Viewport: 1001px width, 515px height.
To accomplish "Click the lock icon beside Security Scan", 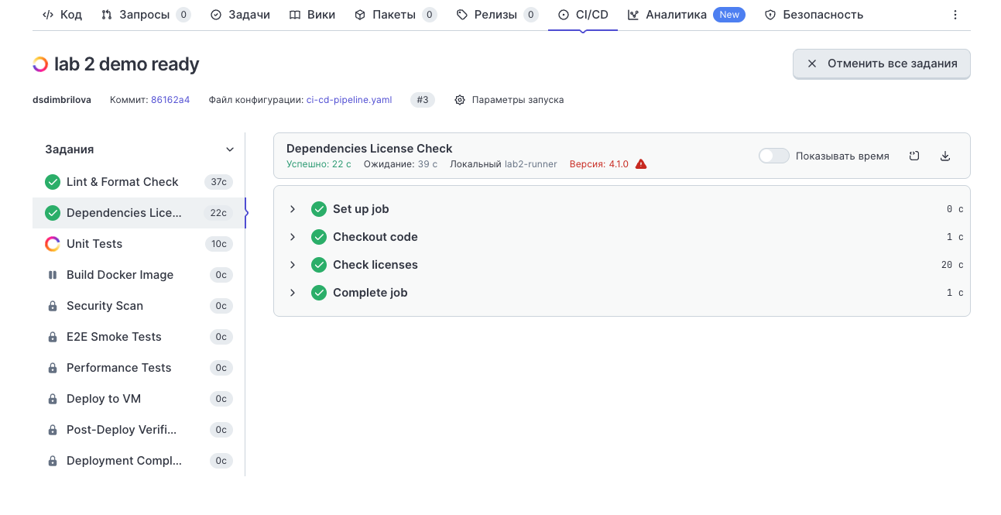I will tap(53, 306).
